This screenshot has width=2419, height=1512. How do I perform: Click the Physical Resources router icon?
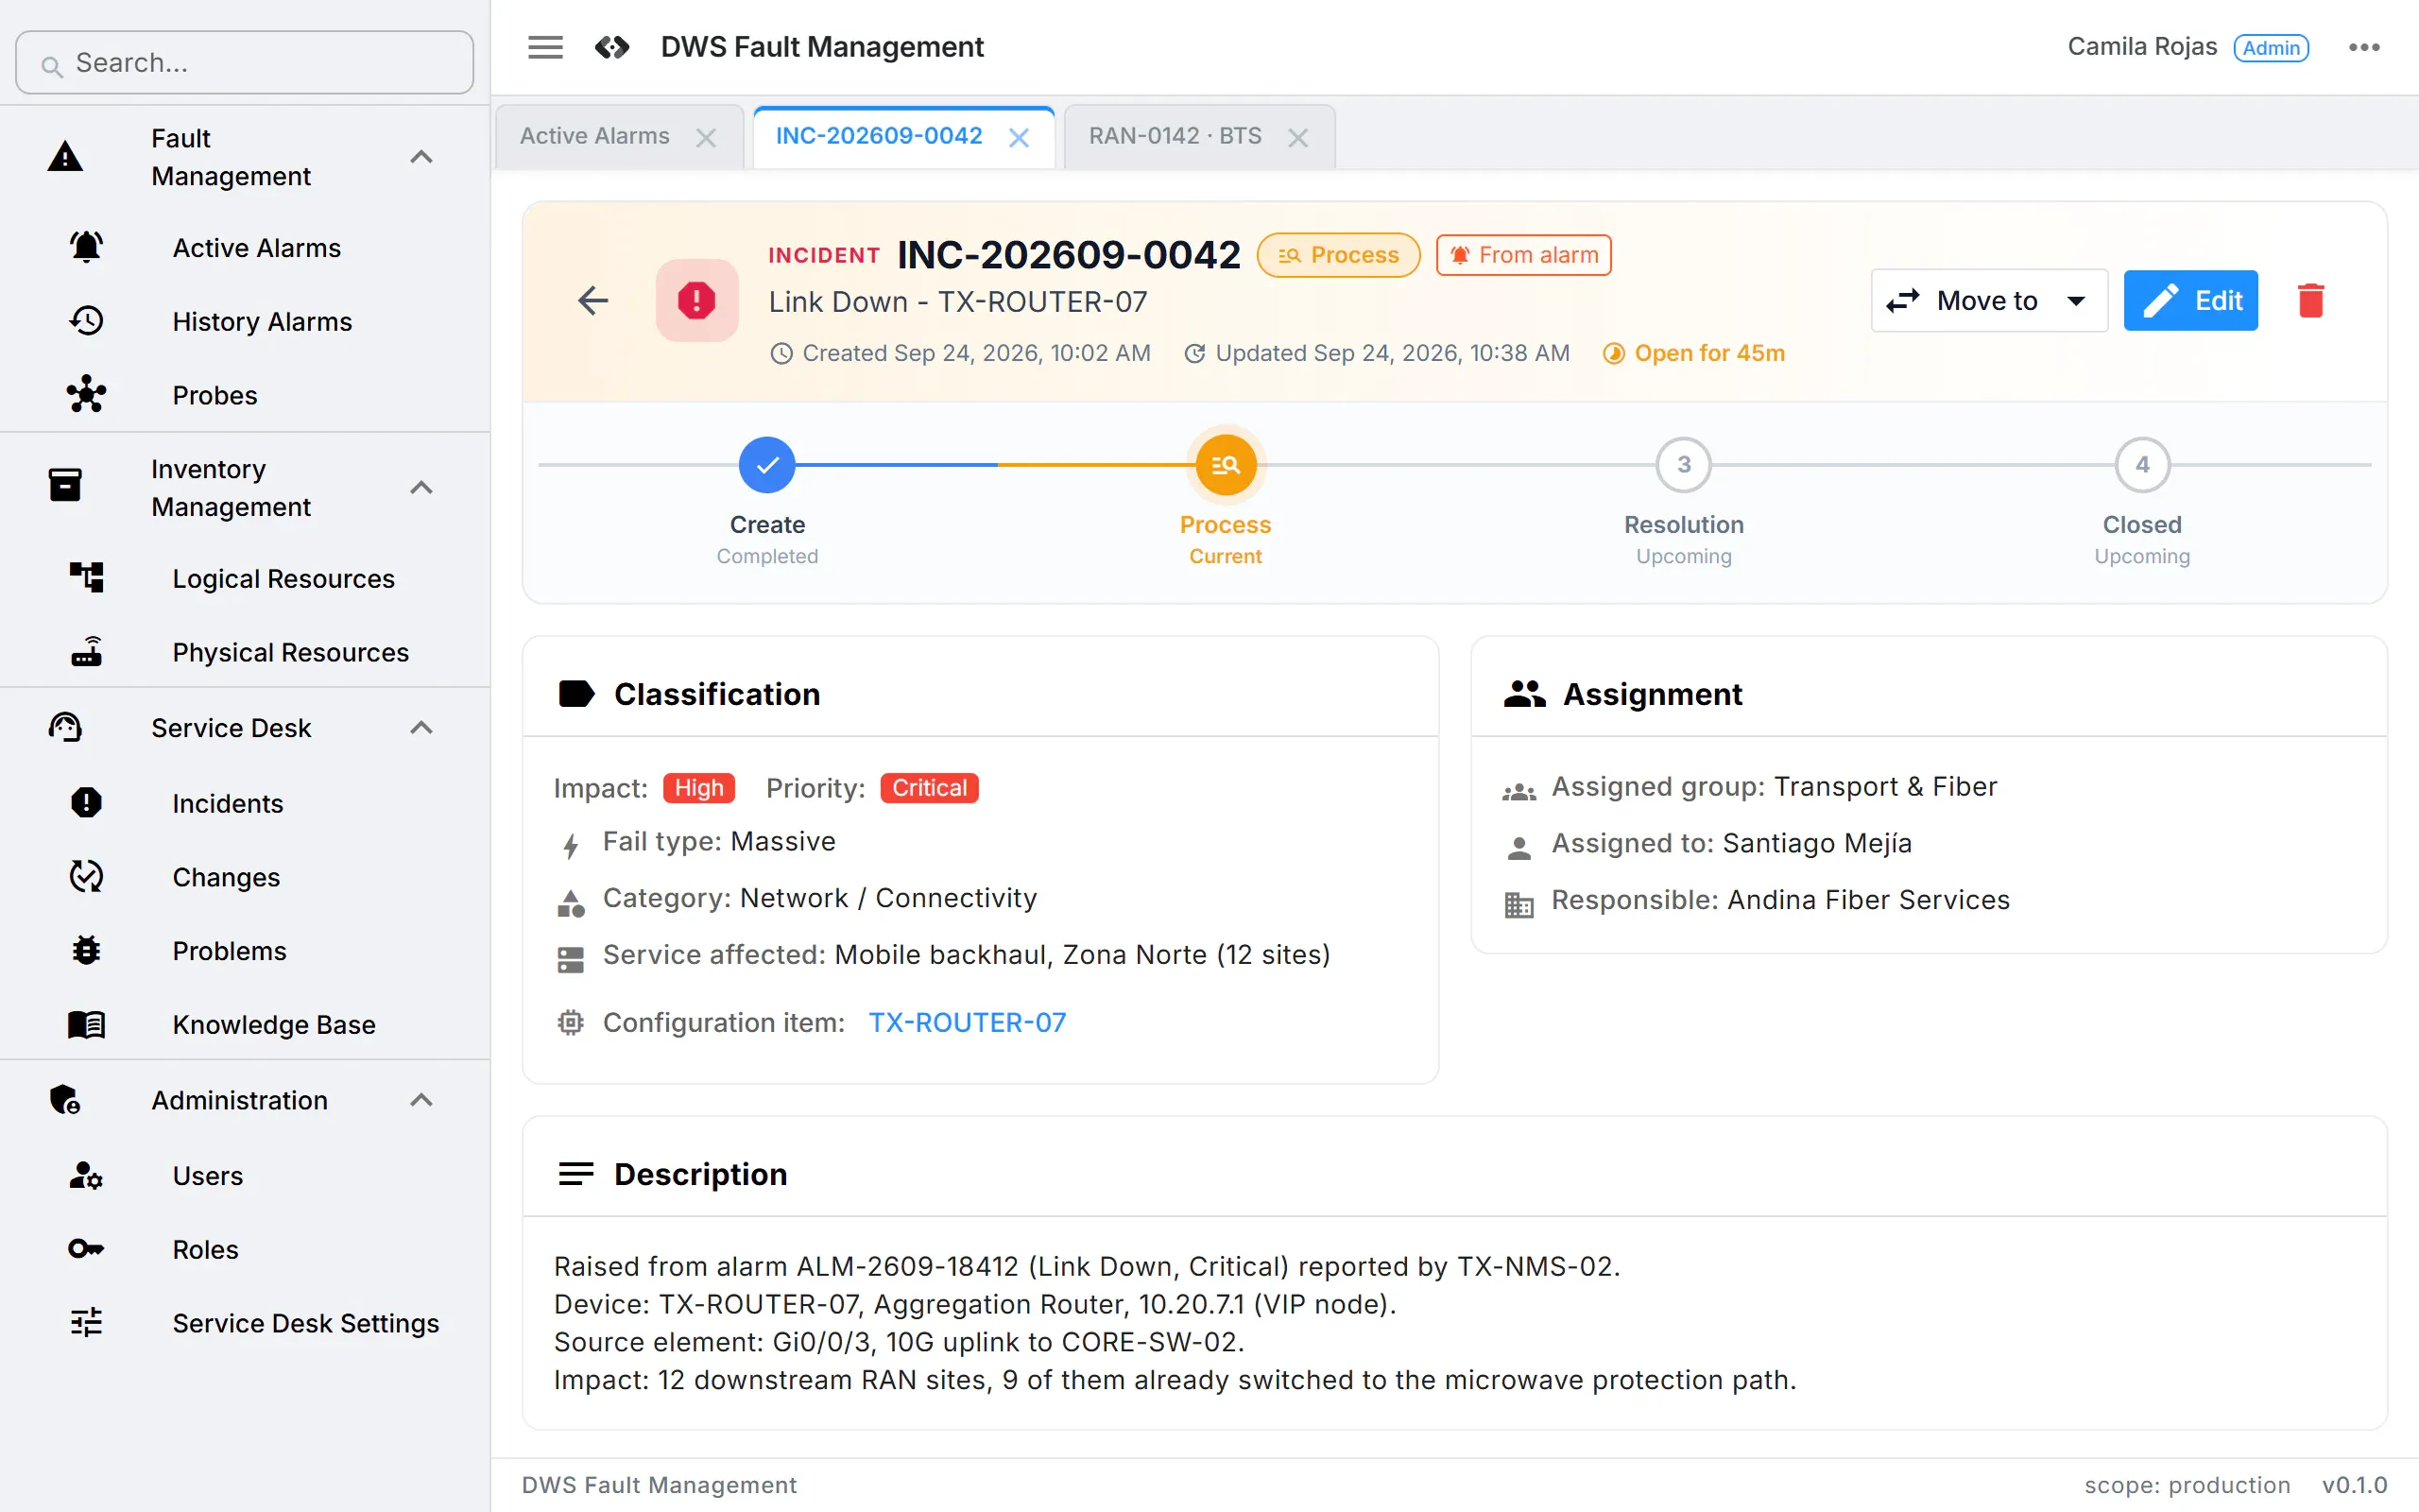[87, 652]
